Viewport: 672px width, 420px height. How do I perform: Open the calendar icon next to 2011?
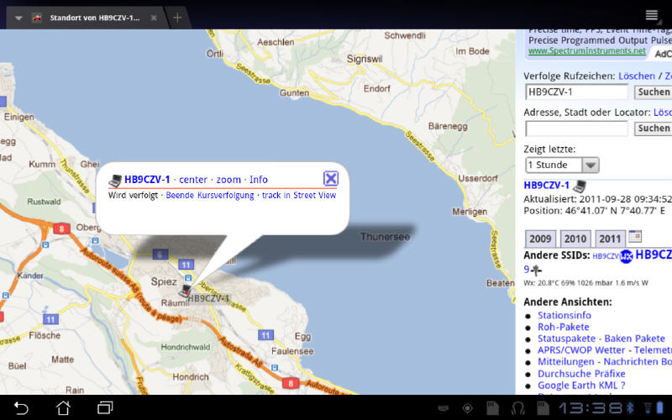pyautogui.click(x=635, y=236)
